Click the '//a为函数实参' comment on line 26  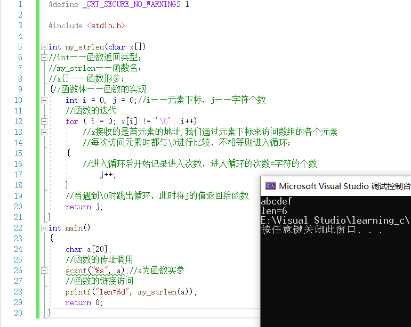[x=157, y=270]
